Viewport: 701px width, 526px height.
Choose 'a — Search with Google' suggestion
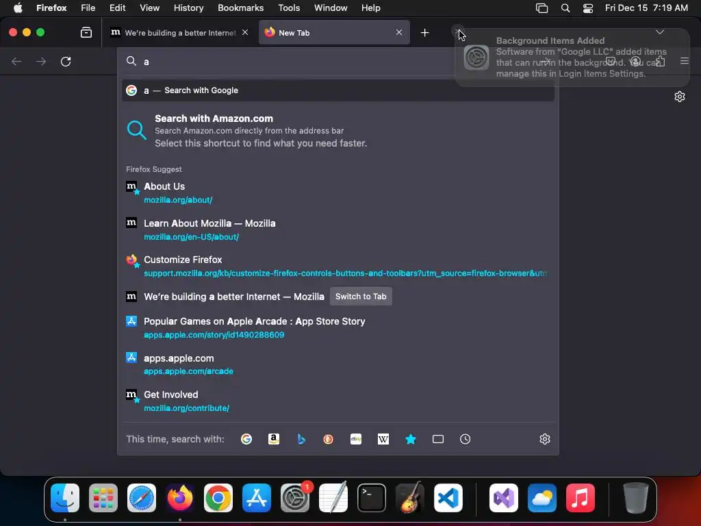(x=338, y=90)
